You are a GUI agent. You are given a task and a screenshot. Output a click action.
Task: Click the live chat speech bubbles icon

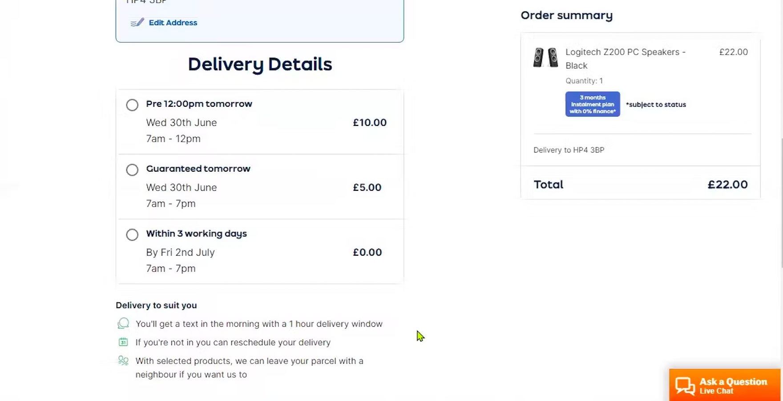(x=685, y=385)
